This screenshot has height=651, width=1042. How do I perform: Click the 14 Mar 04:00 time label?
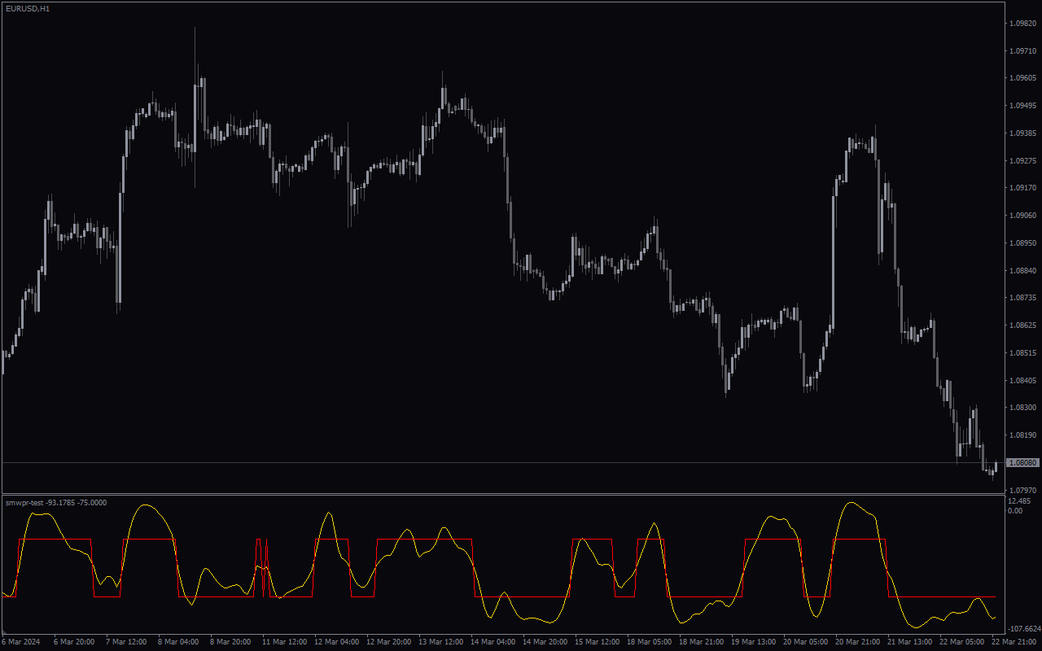(493, 642)
